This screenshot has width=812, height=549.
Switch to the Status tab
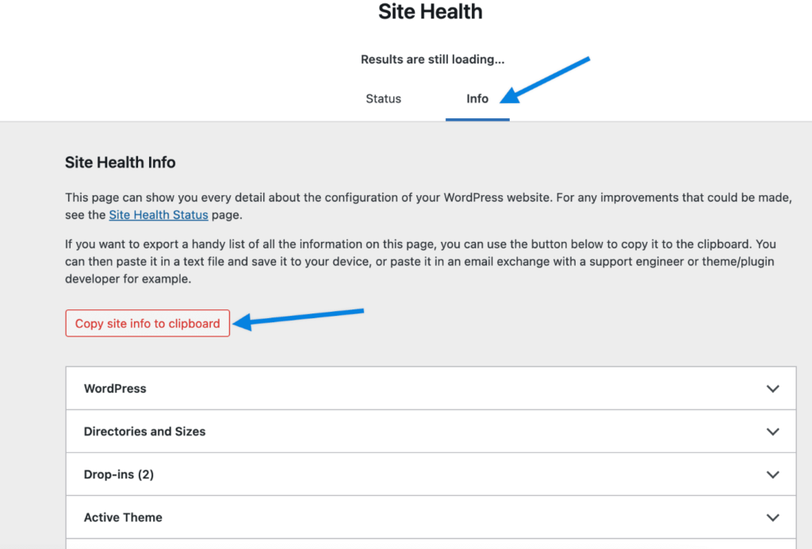(383, 99)
